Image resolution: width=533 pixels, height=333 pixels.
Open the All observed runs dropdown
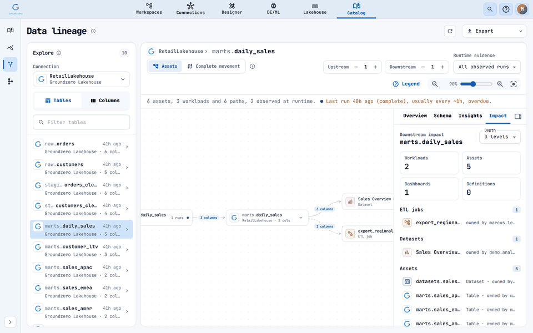pos(487,67)
